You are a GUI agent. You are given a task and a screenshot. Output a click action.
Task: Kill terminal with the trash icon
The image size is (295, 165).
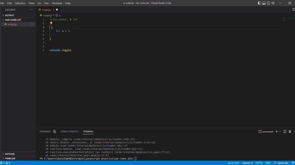(x=290, y=132)
